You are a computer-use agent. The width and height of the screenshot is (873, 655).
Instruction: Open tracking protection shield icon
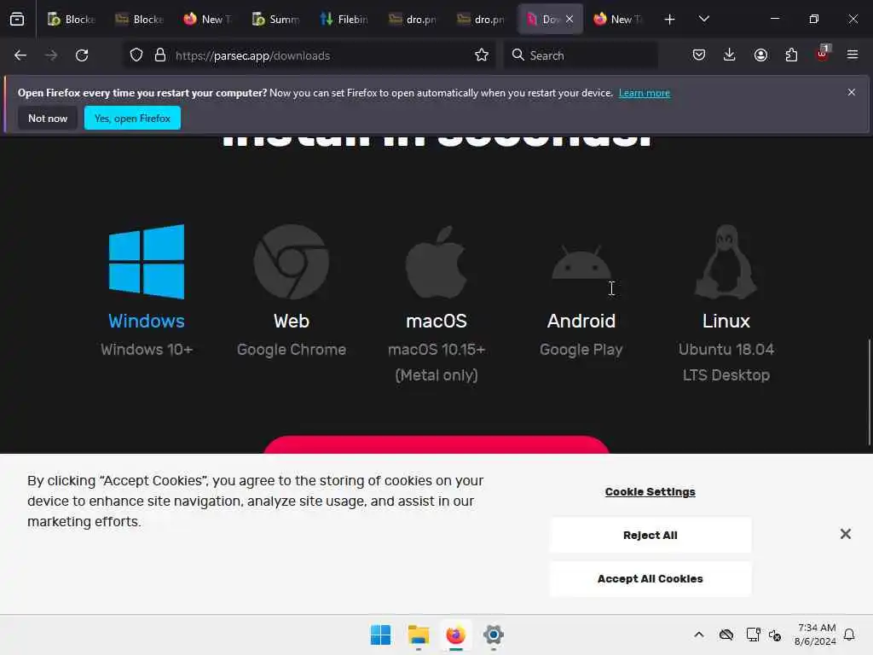136,55
